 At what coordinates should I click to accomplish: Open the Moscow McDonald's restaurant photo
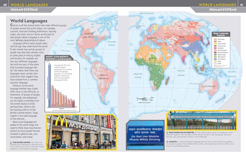pyautogui.click(x=81, y=132)
